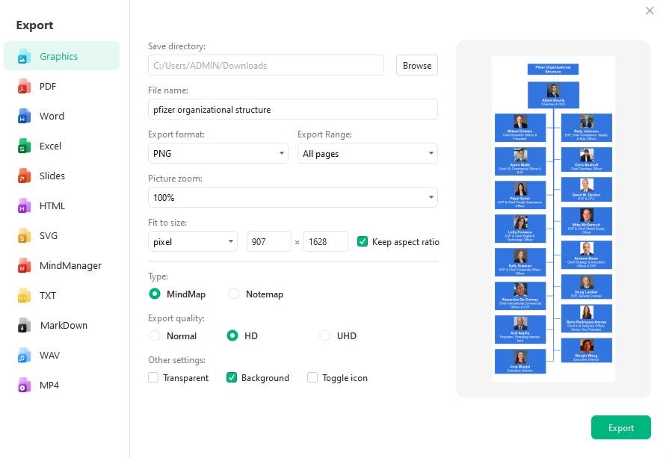Viewport: 666px width, 458px height.
Task: Choose HTML export label
Action: [x=52, y=206]
